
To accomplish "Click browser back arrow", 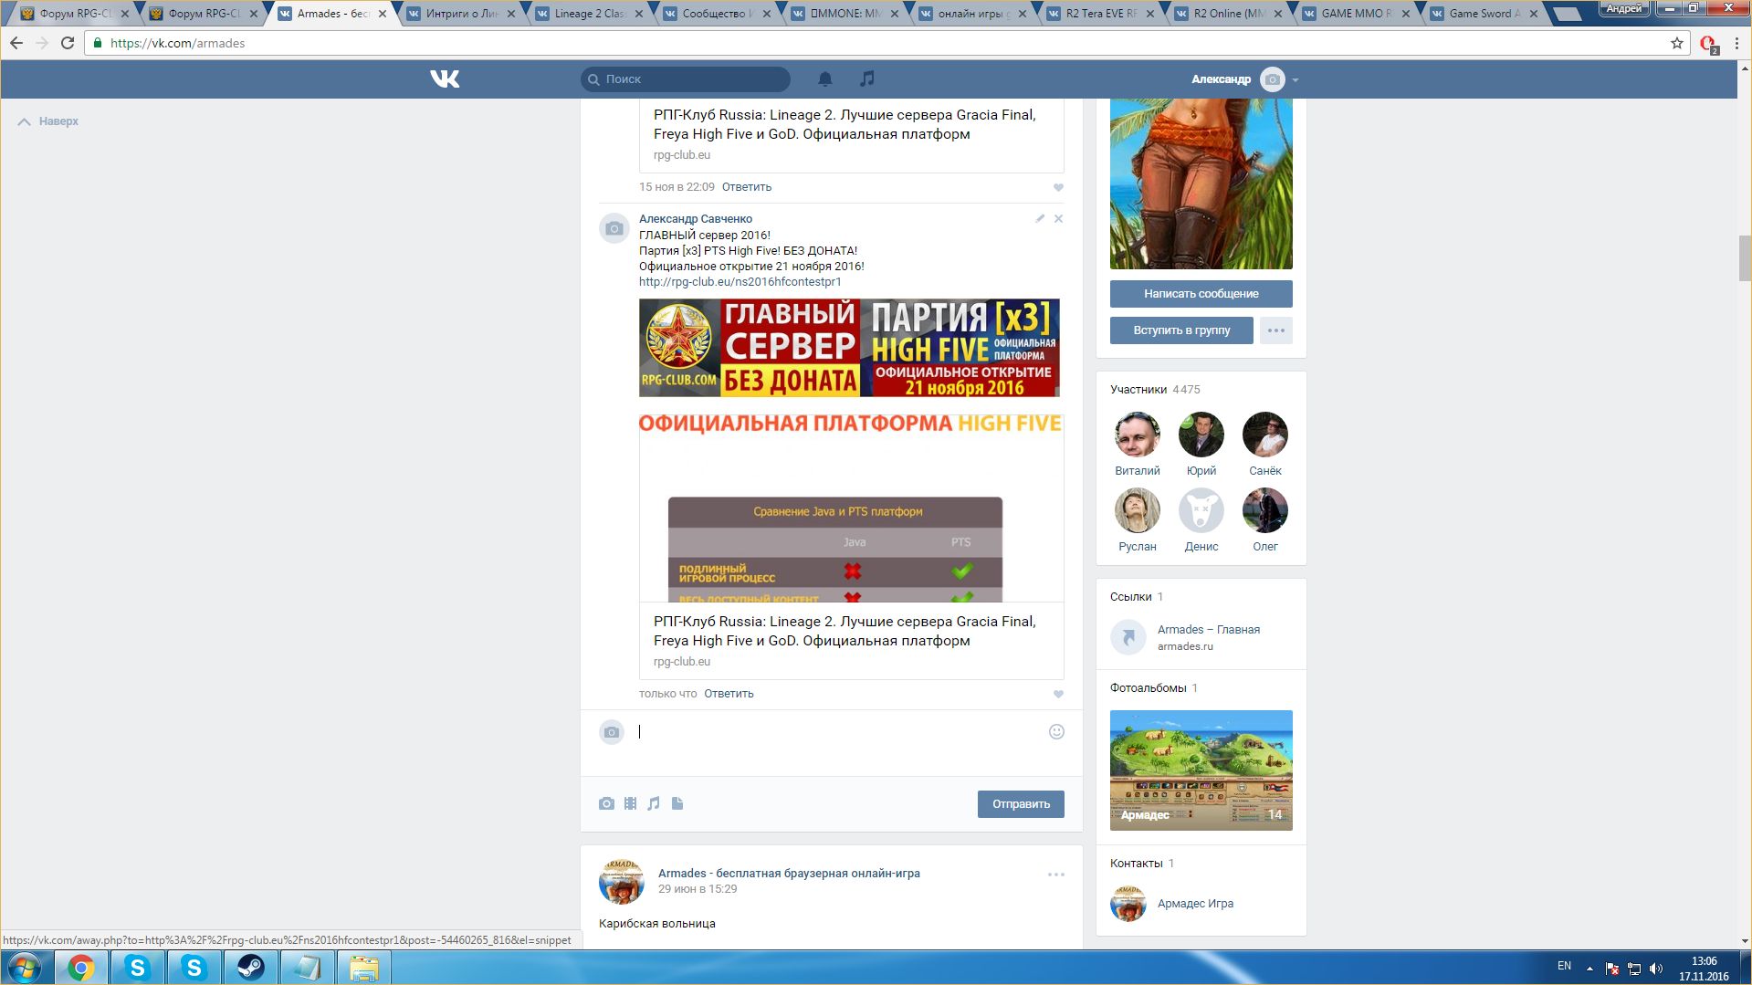I will coord(16,43).
